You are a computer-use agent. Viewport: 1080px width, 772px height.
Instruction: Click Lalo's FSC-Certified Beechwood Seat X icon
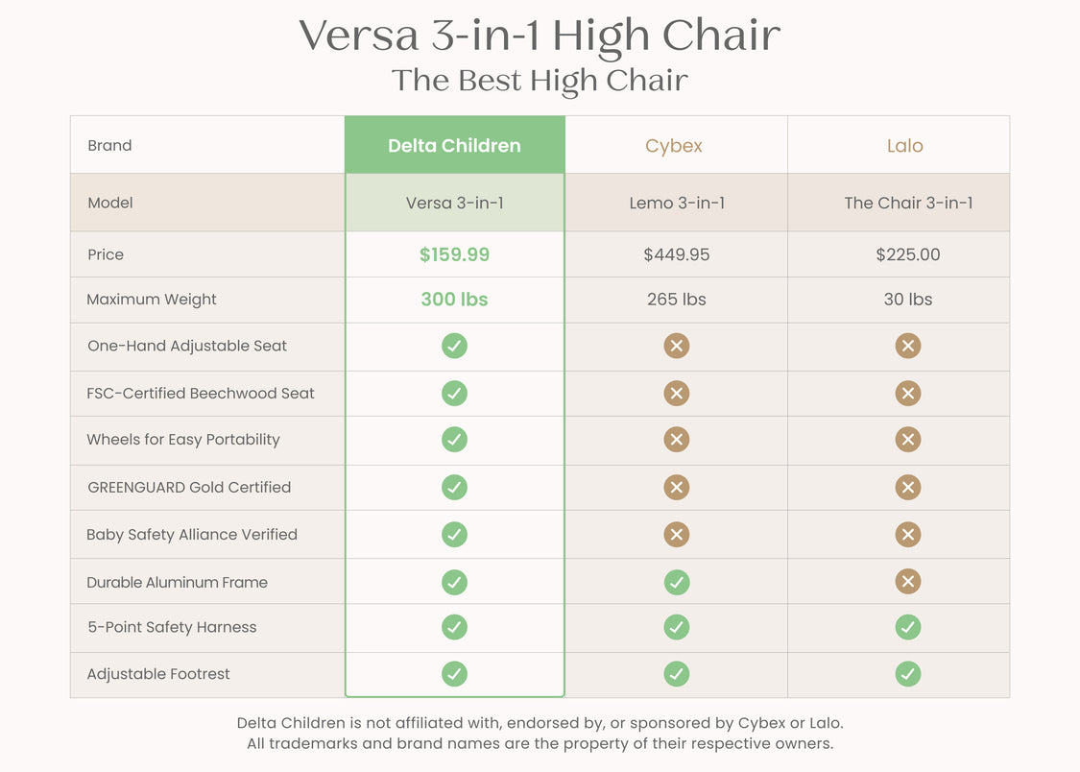(908, 394)
